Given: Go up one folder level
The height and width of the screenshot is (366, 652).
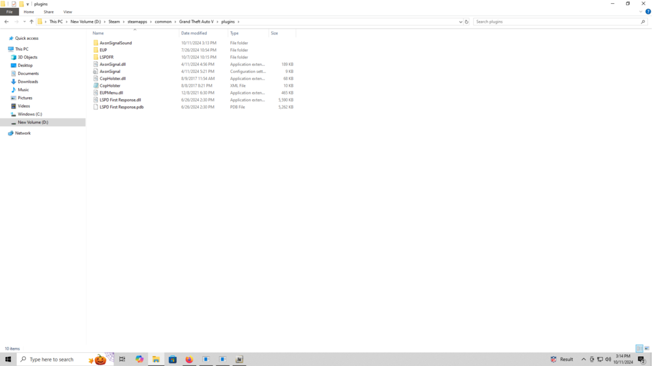Looking at the screenshot, I should pyautogui.click(x=31, y=21).
